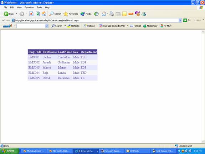205x154 pixels.
Task: Switch to DETWeb folder taskbar button
Action: (137, 151)
